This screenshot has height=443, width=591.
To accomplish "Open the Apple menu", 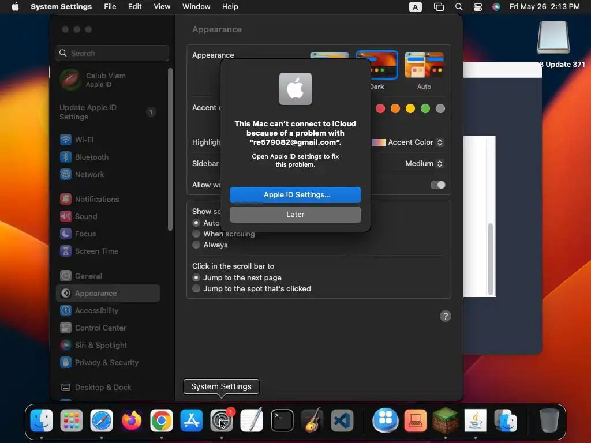I will [15, 7].
